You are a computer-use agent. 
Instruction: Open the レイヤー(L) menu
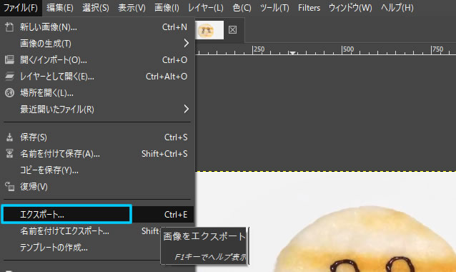(x=206, y=8)
